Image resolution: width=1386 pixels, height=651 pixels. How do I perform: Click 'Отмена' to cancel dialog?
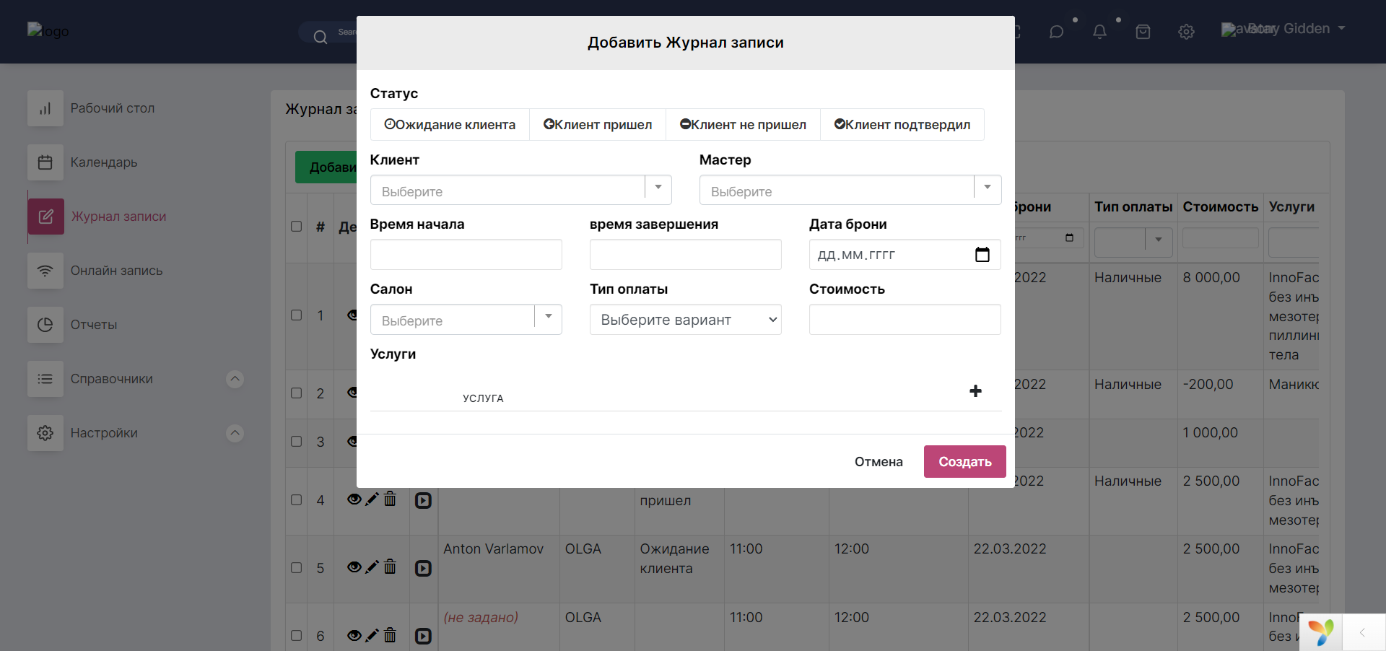[879, 462]
